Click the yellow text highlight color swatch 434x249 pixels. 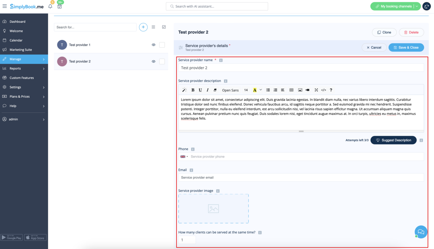255,90
